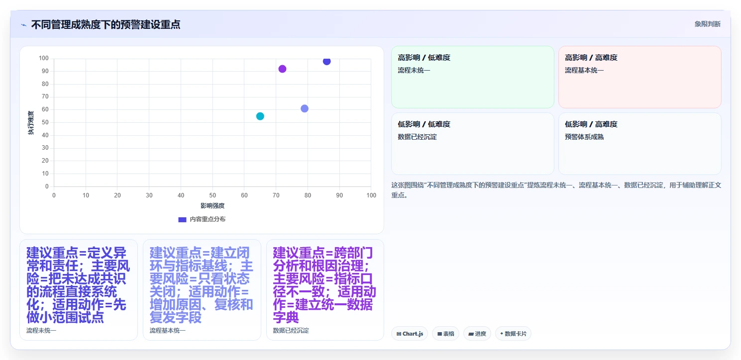
Task: Click 流程基本统一 in the pink quadrant
Action: click(x=584, y=70)
